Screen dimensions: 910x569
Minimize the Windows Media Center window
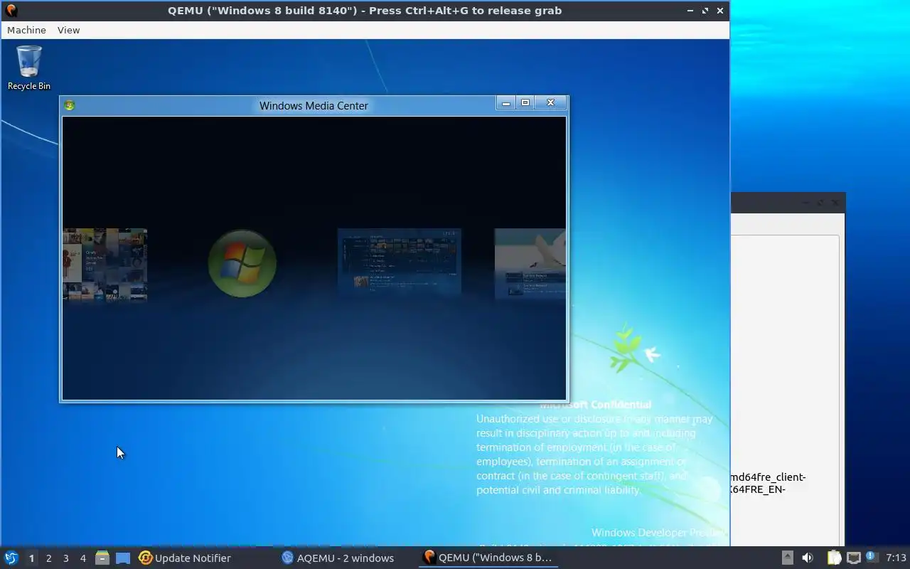[x=506, y=103]
